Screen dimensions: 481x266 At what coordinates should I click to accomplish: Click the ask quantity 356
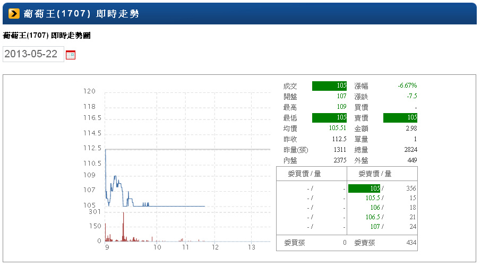[411, 188]
